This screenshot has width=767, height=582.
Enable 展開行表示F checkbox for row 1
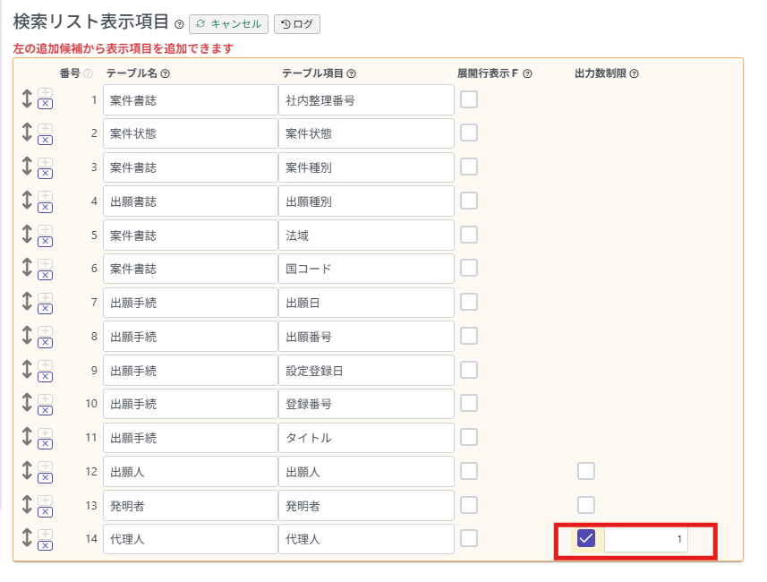coord(469,99)
